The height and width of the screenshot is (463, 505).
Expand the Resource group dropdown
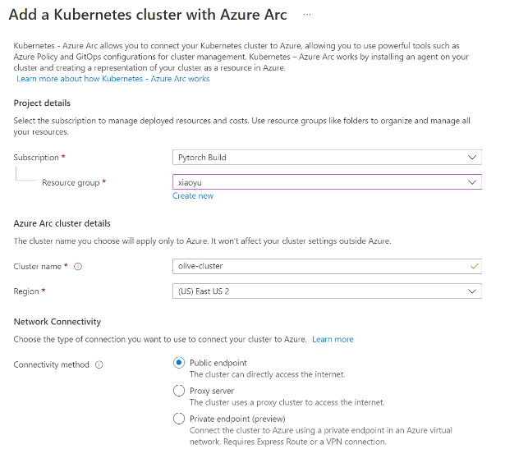tap(327, 182)
